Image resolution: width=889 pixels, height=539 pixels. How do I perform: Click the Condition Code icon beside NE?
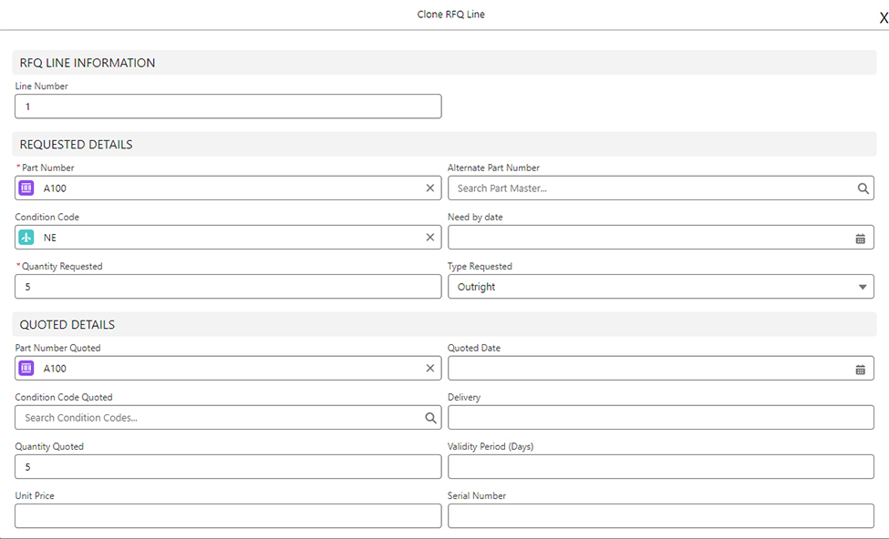(x=26, y=237)
